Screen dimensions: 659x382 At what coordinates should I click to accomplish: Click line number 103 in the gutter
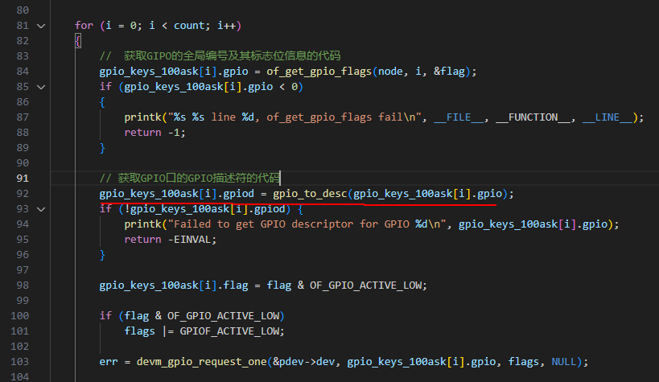coord(20,362)
